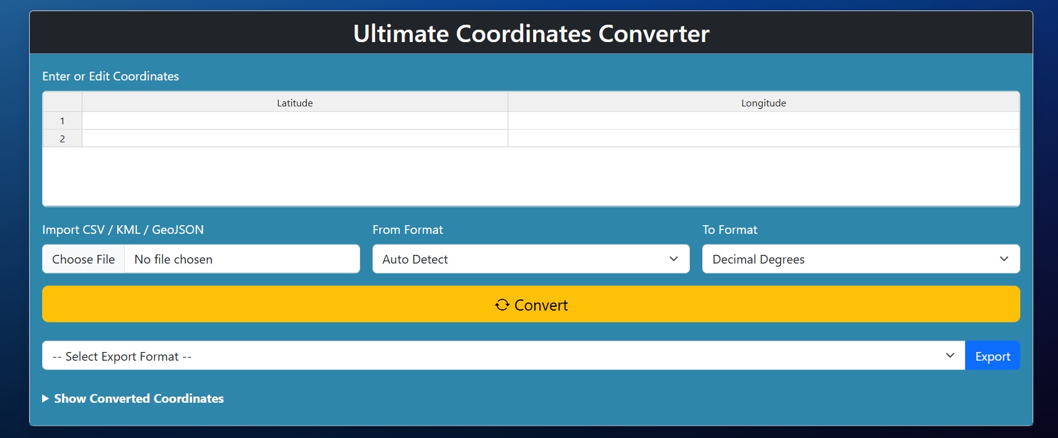This screenshot has width=1058, height=438.
Task: Click the 'Ultimate Coordinates Converter' title
Action: (531, 33)
